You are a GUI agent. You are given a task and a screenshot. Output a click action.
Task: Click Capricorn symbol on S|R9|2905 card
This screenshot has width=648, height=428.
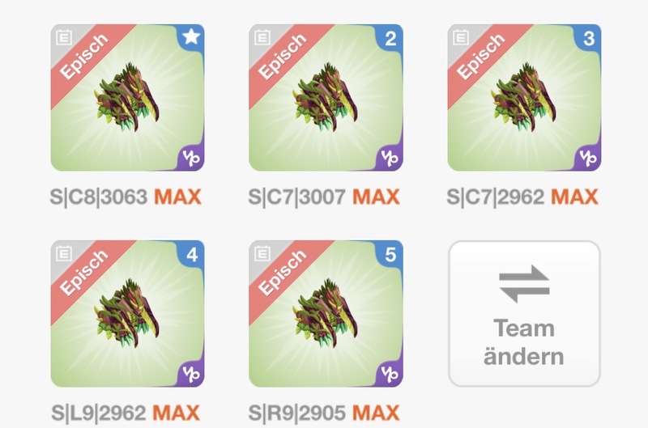pos(390,375)
